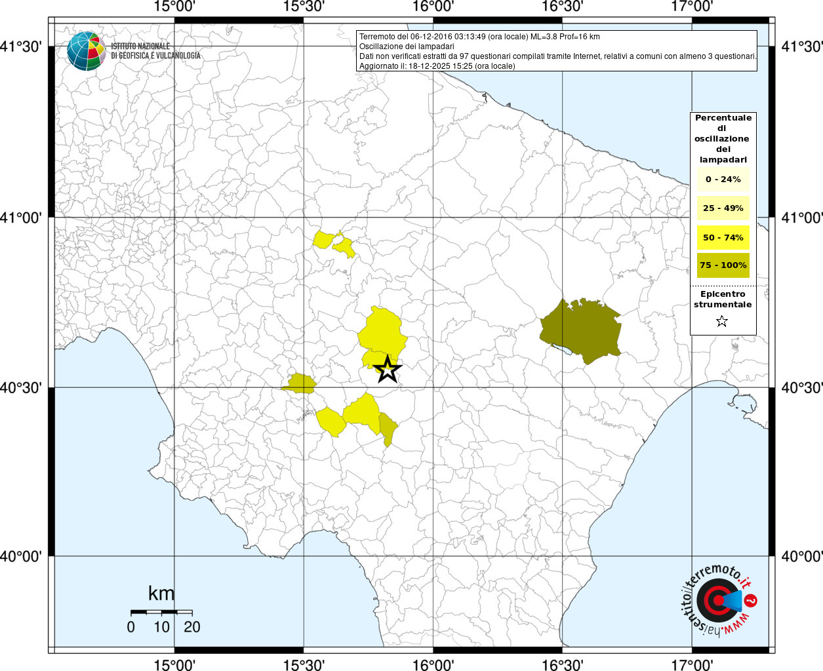Viewport: 823px width, 671px height.
Task: Click the right axis label 40°30'
Action: click(x=801, y=388)
